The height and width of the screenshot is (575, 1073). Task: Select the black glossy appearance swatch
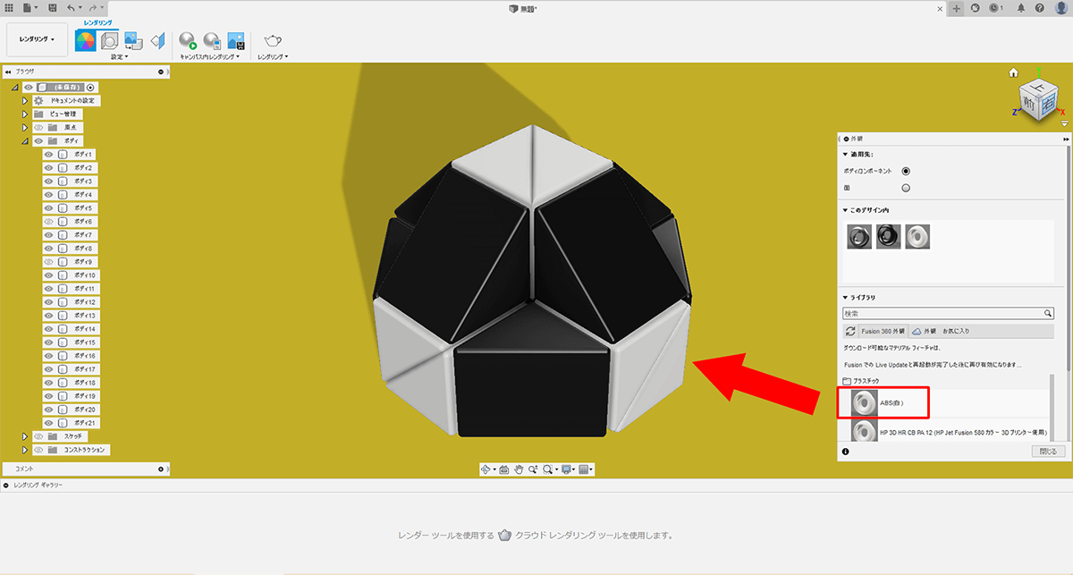[x=889, y=236]
